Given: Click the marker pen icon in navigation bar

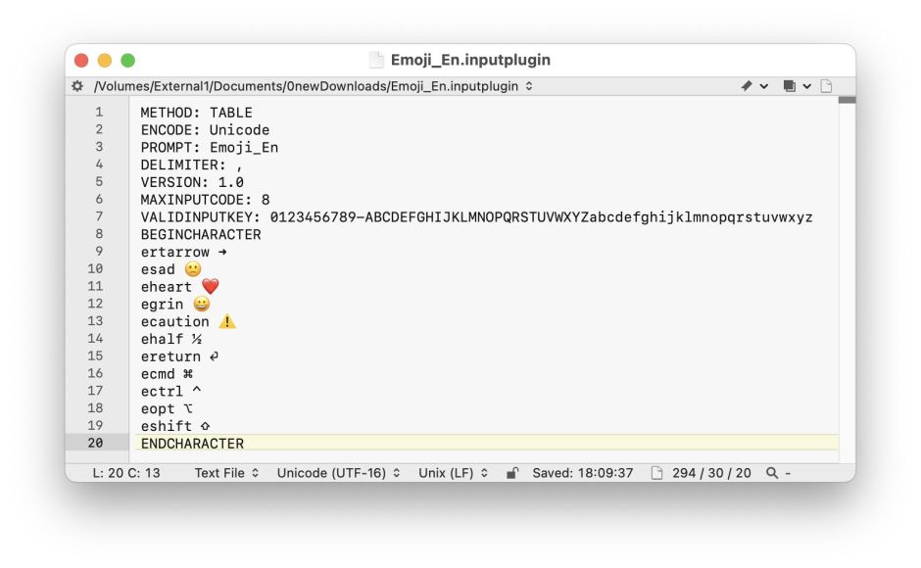Looking at the screenshot, I should coord(747,86).
